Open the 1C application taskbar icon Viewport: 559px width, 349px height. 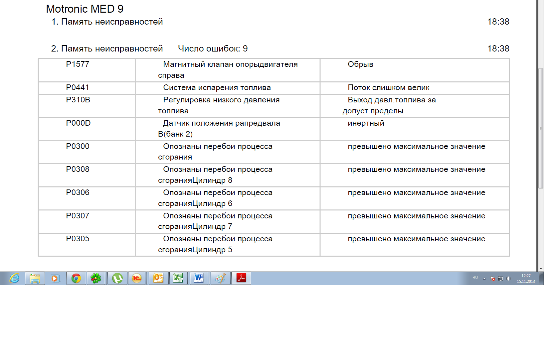137,278
